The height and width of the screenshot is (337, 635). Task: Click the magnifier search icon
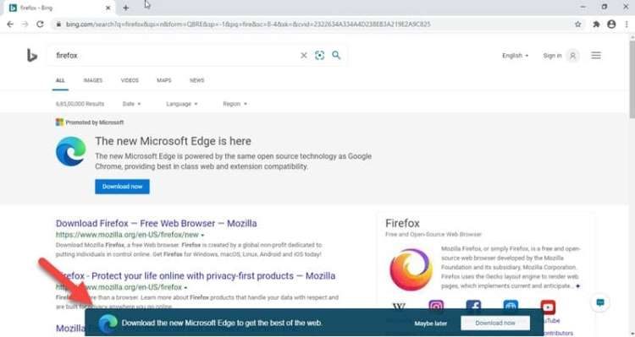click(x=336, y=55)
